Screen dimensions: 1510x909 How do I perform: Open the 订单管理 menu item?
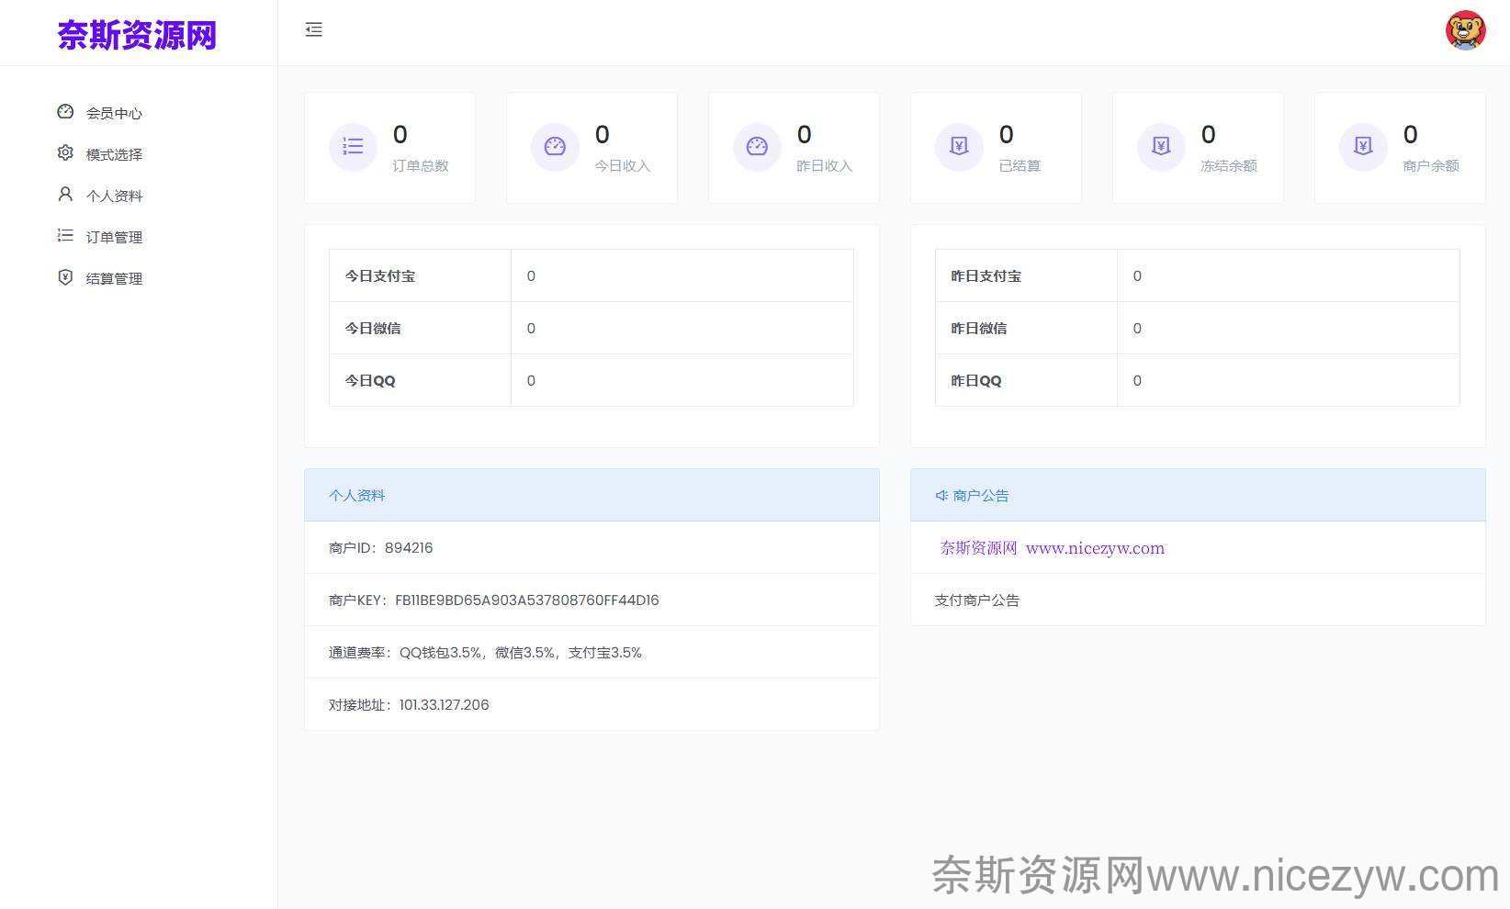coord(114,237)
